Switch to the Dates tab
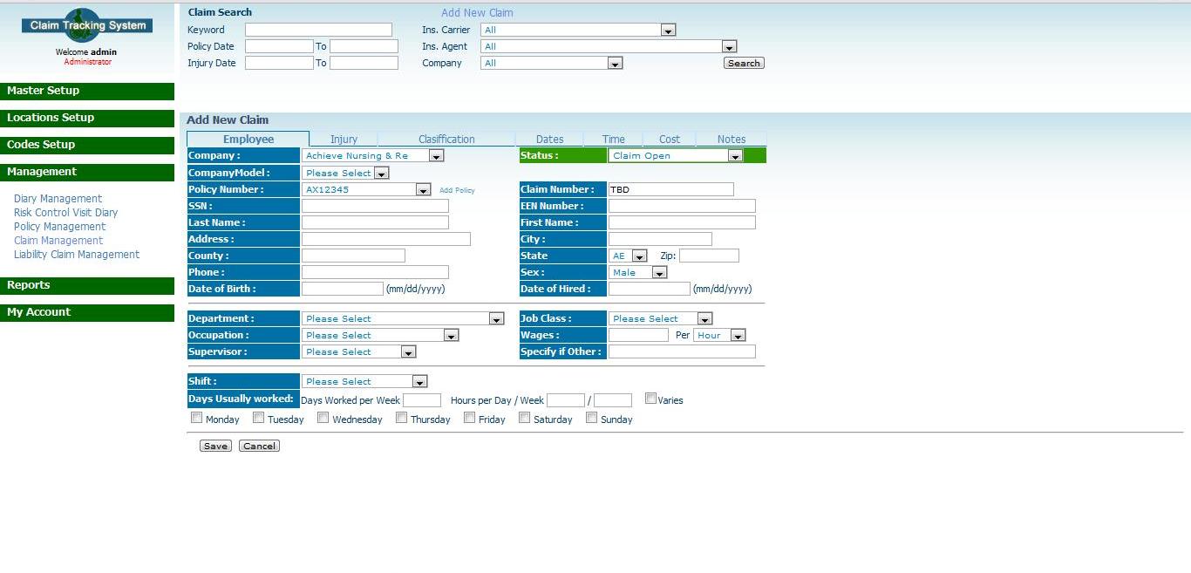1191x573 pixels. pyautogui.click(x=549, y=139)
